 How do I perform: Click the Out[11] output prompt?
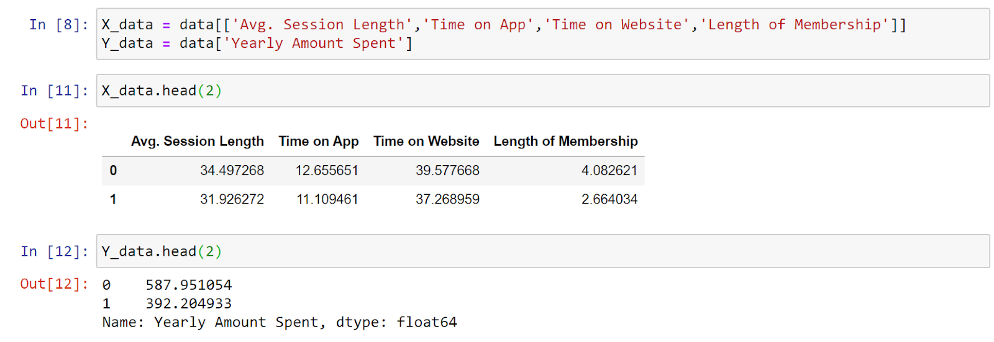click(55, 124)
